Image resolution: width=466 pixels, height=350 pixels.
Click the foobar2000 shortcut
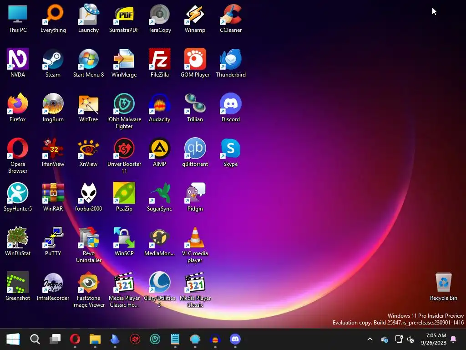coord(88,197)
